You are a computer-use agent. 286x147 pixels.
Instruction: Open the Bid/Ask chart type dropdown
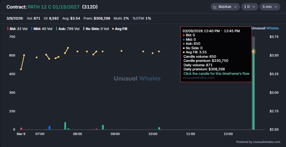point(225,7)
